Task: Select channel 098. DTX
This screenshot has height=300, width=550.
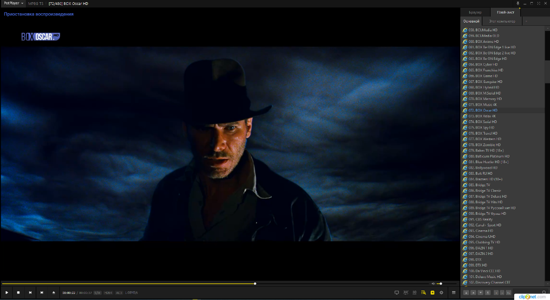Action: pyautogui.click(x=503, y=260)
